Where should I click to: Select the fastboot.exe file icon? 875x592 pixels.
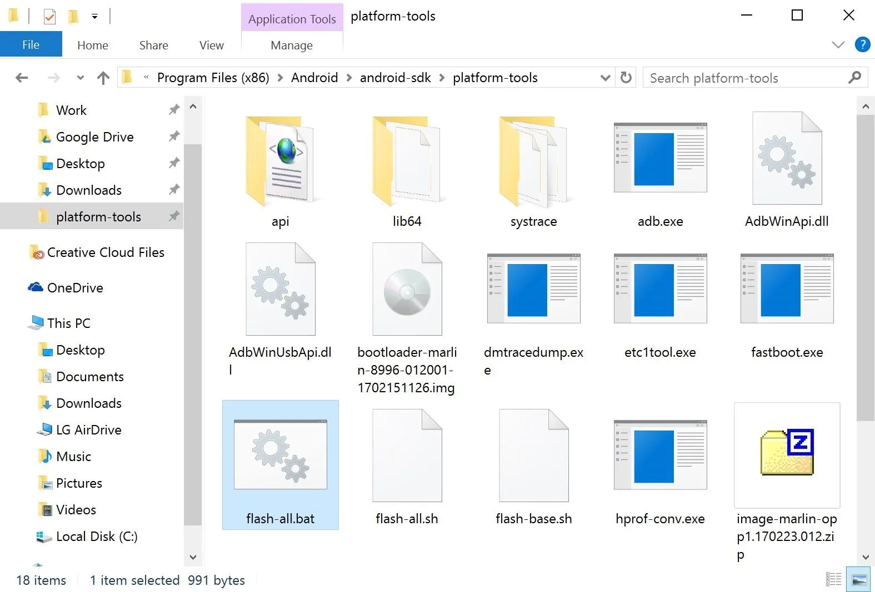pos(787,289)
